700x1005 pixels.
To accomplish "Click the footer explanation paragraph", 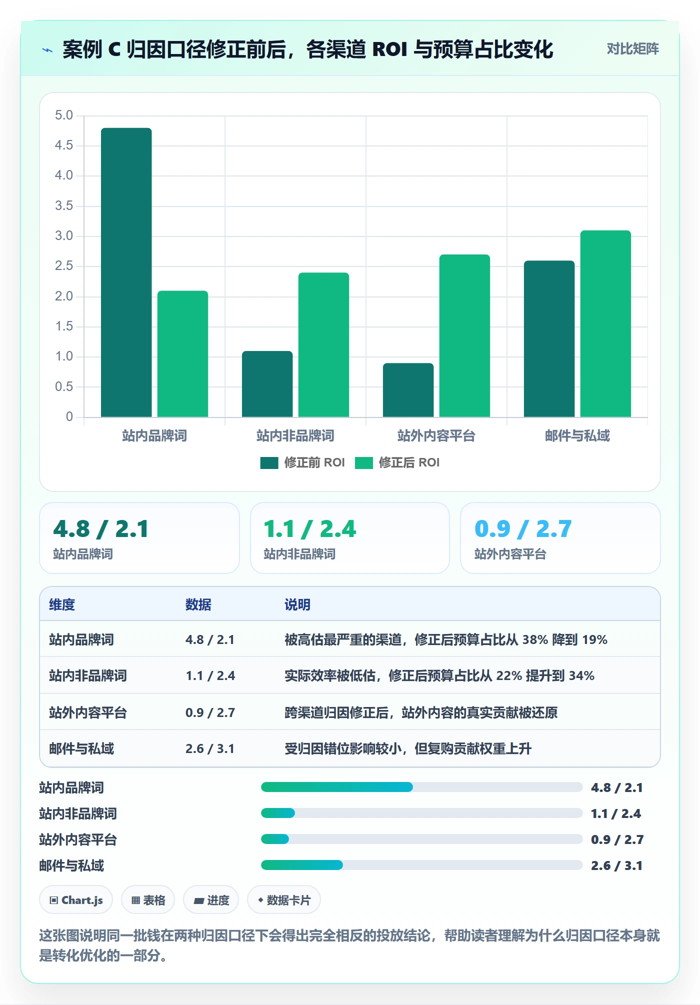I will click(349, 945).
